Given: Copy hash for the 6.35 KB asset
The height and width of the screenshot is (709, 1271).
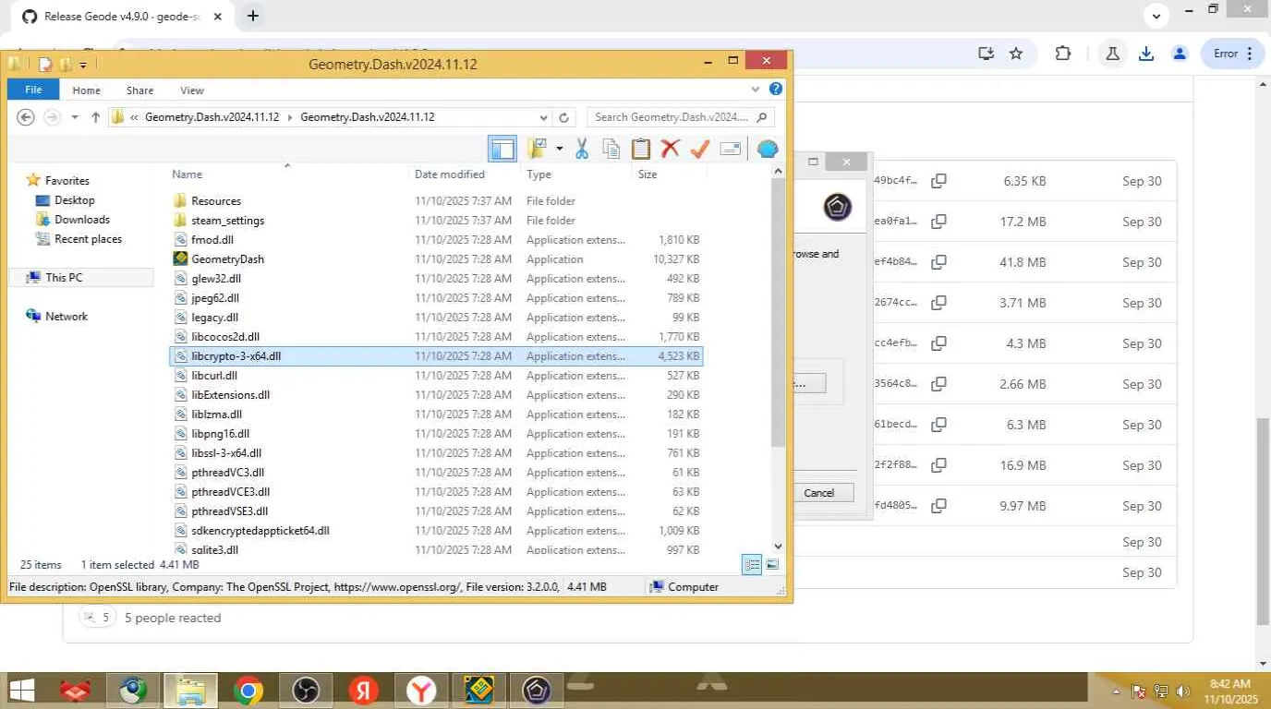Looking at the screenshot, I should 938,181.
